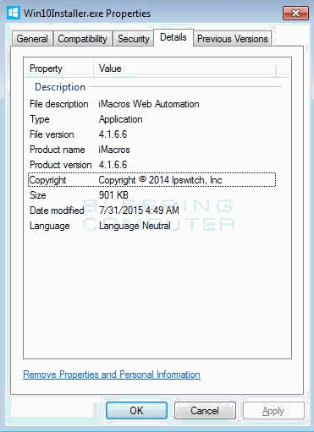The image size is (314, 432).
Task: Confirm with the OK button
Action: point(136,411)
